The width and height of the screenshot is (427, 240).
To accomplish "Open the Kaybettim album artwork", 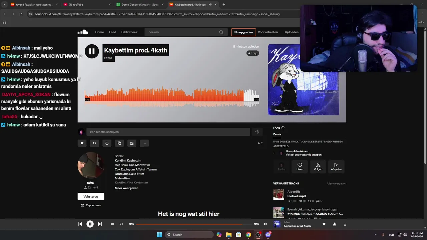I will [303, 80].
